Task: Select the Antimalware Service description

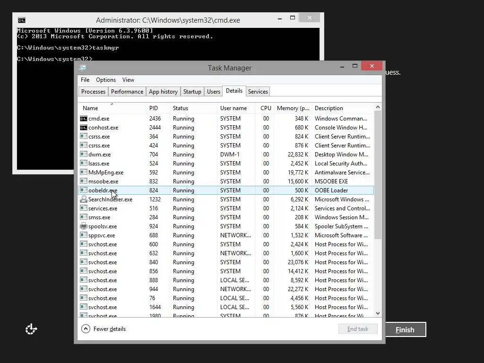Action: pyautogui.click(x=342, y=172)
